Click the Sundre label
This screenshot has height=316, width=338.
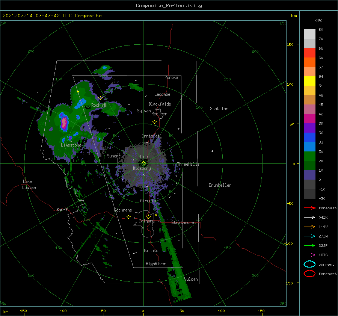pyautogui.click(x=114, y=156)
